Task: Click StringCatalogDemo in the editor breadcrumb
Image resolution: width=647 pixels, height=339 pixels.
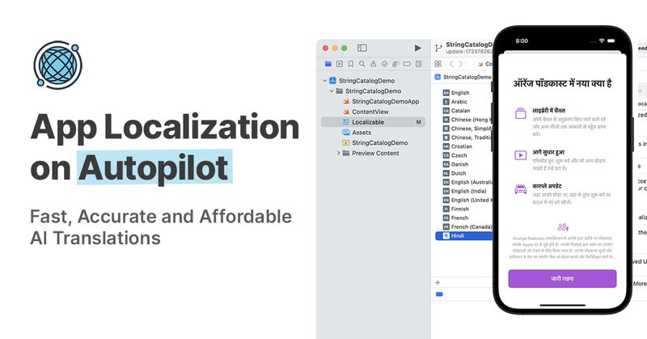Action: point(467,77)
